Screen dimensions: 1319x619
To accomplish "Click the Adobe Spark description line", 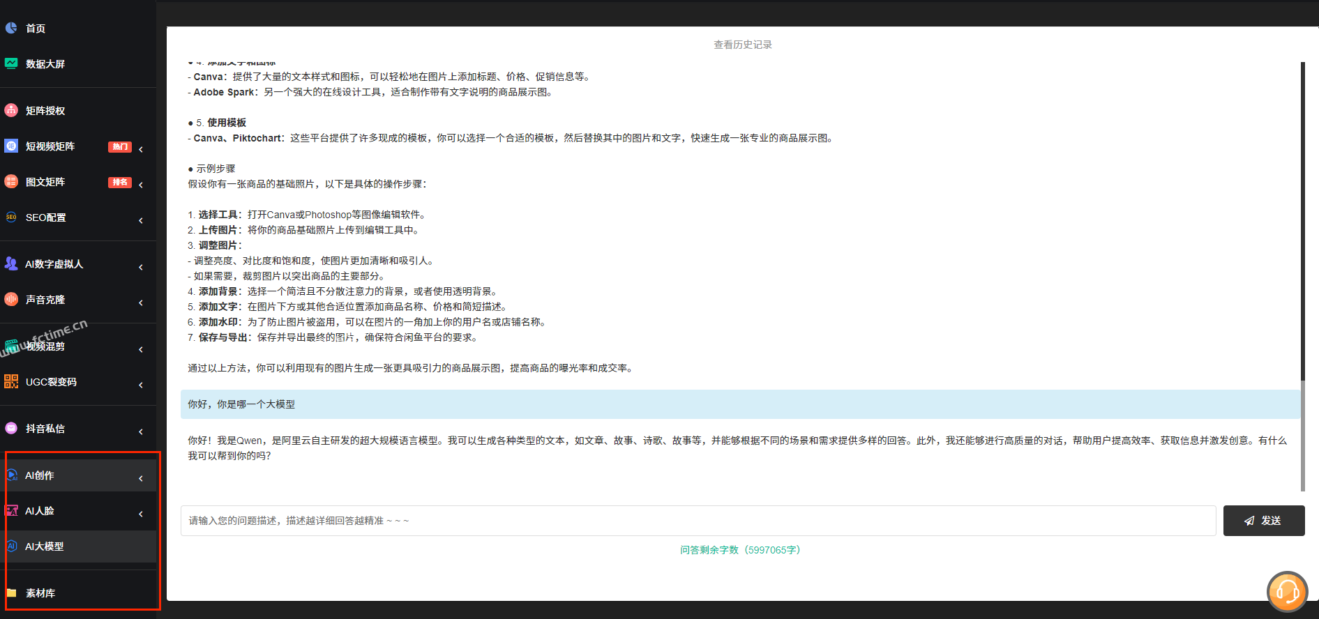I will tap(372, 92).
